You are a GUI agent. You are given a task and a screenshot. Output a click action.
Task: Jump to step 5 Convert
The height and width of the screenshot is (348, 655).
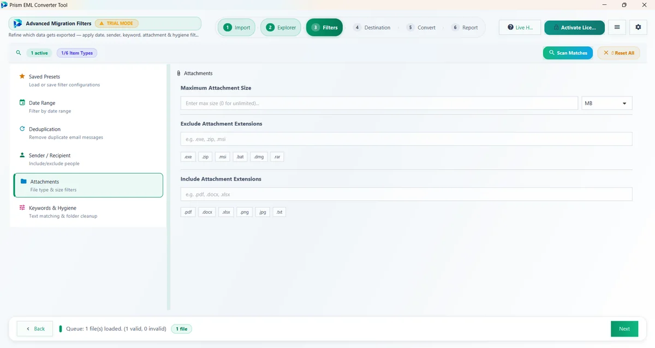click(421, 27)
